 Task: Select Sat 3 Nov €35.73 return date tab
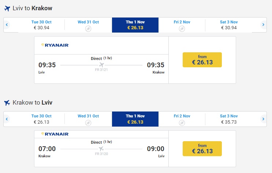coord(229,119)
